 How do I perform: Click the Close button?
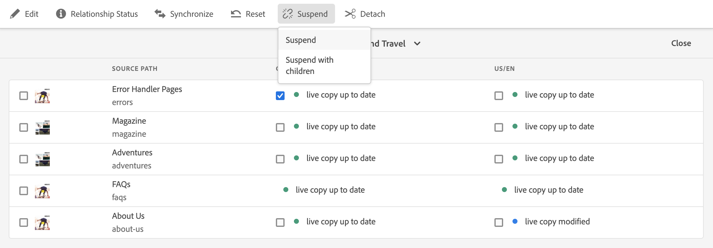point(681,43)
